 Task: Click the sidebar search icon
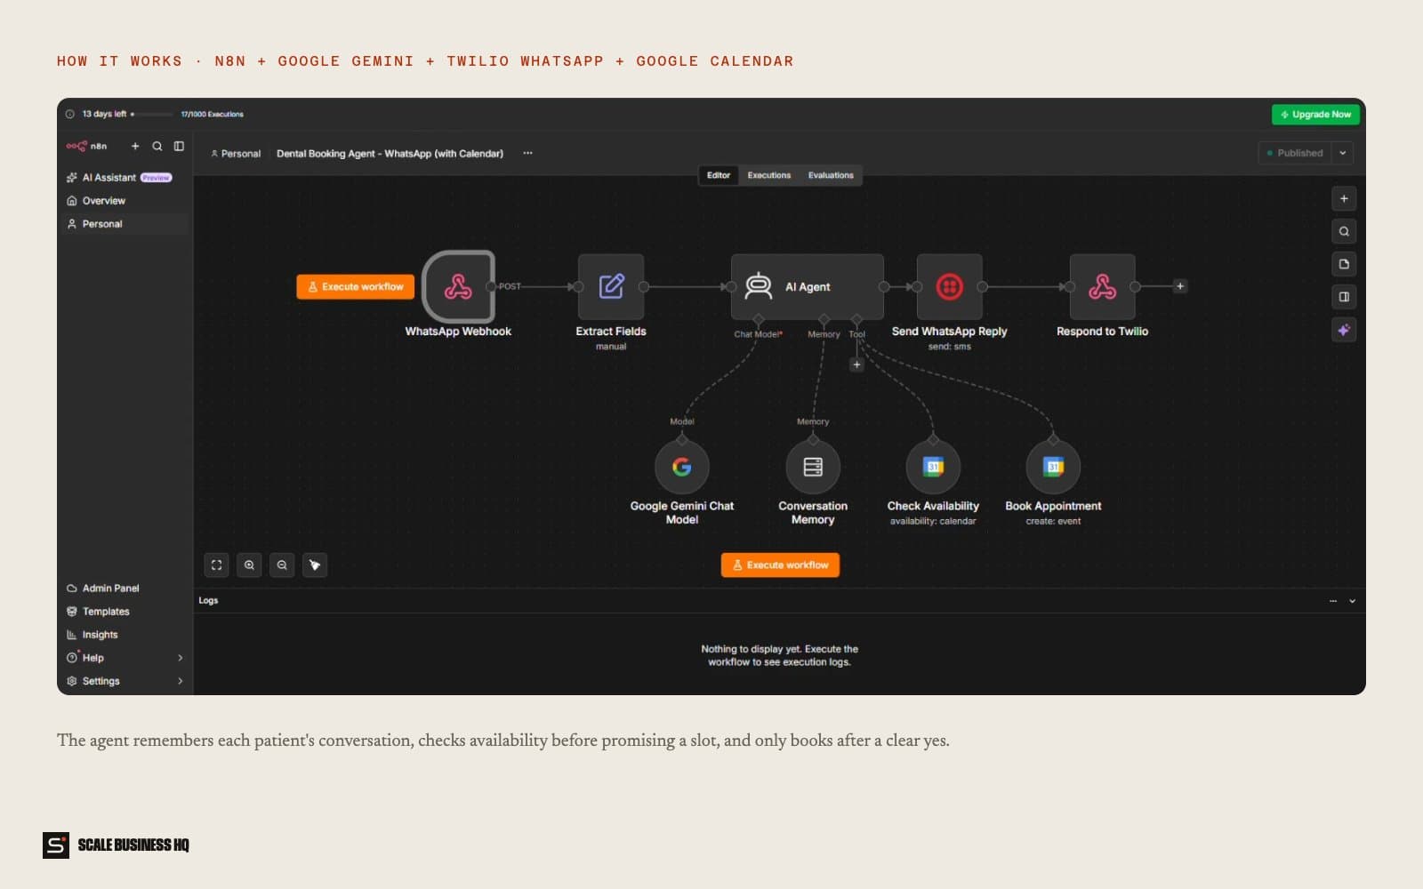(x=157, y=146)
